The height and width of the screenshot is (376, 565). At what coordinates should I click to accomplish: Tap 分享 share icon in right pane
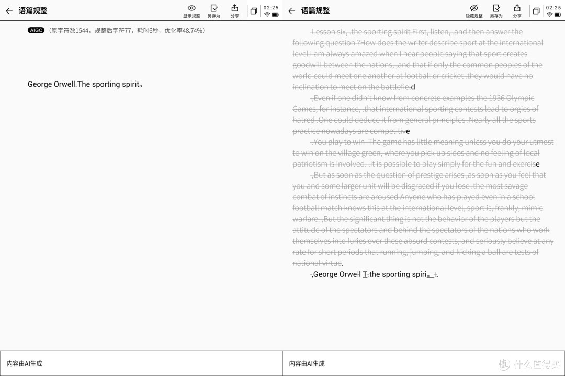pyautogui.click(x=517, y=11)
